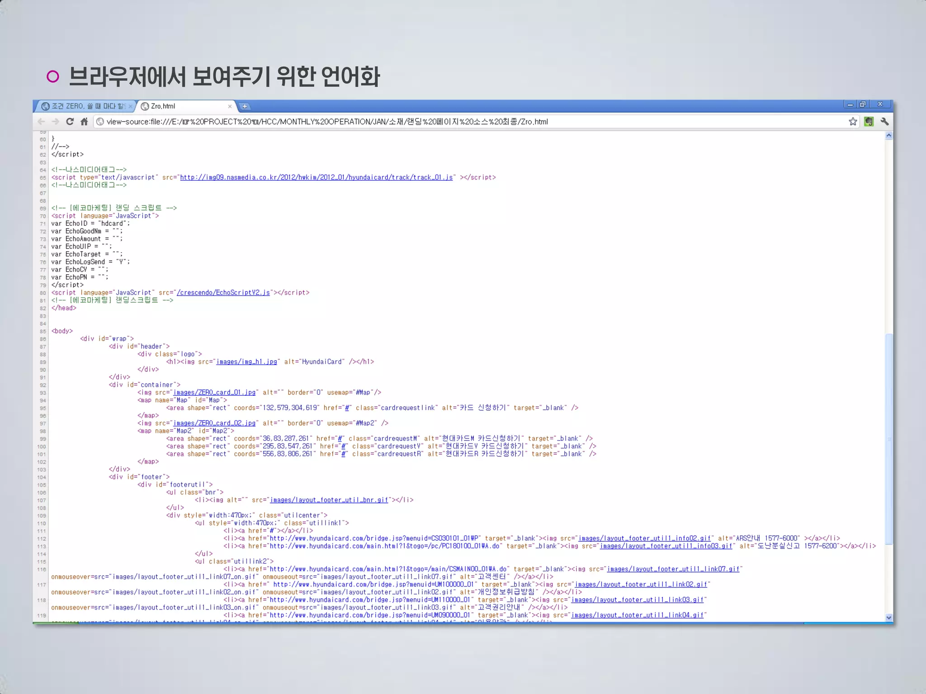Click the globe icon in address bar

pos(100,122)
